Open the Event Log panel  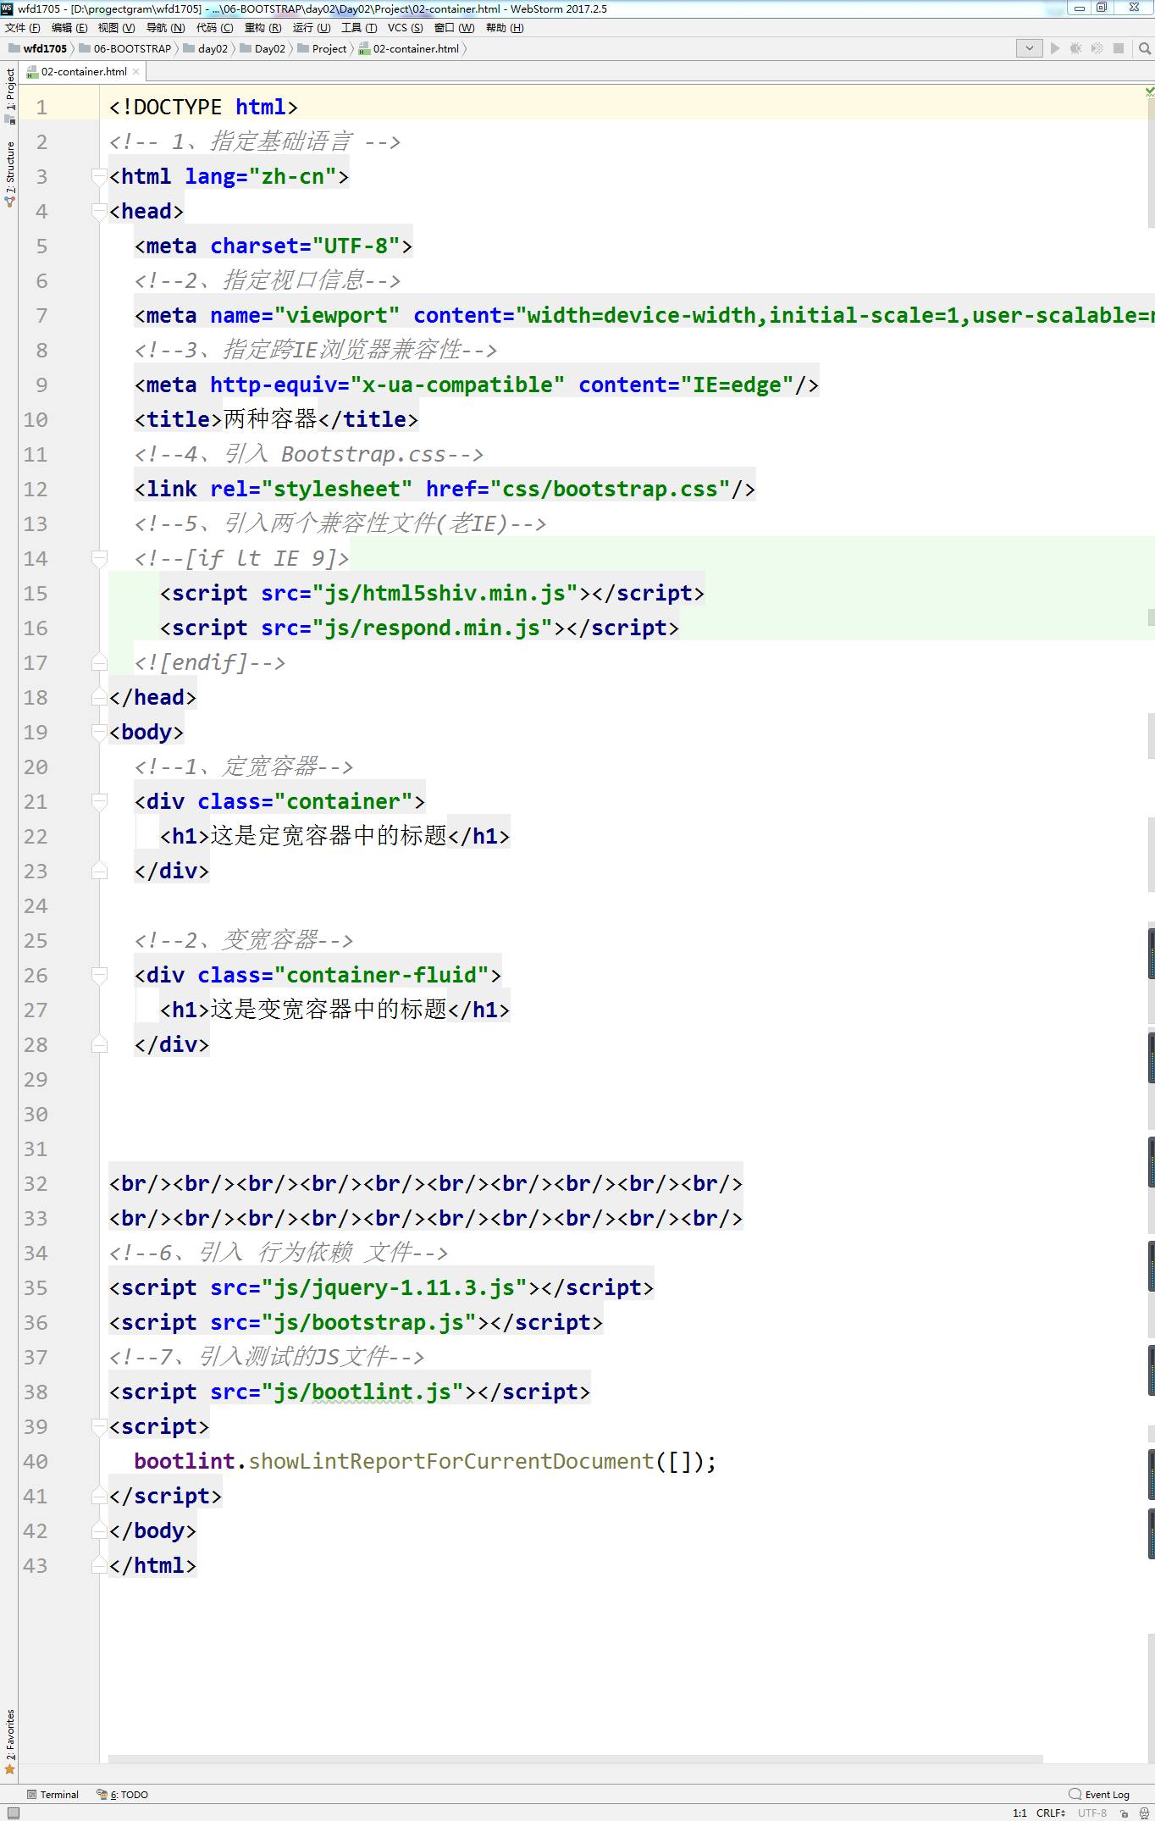[1099, 1794]
